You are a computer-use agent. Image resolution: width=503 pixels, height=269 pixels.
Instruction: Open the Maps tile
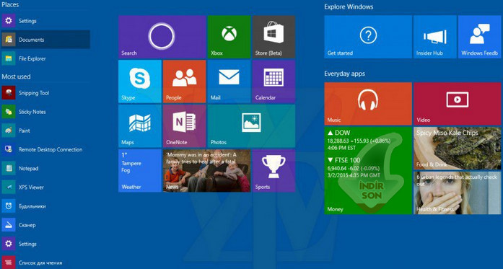pos(140,126)
